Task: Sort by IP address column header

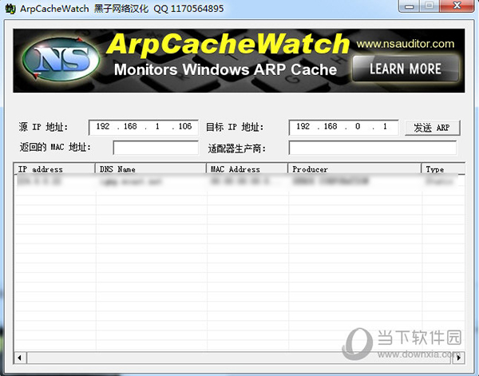Action: (x=54, y=169)
